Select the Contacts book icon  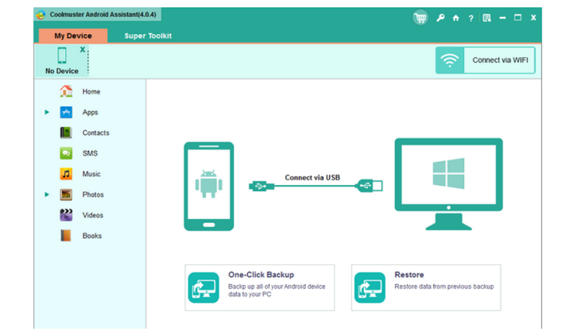pos(66,132)
